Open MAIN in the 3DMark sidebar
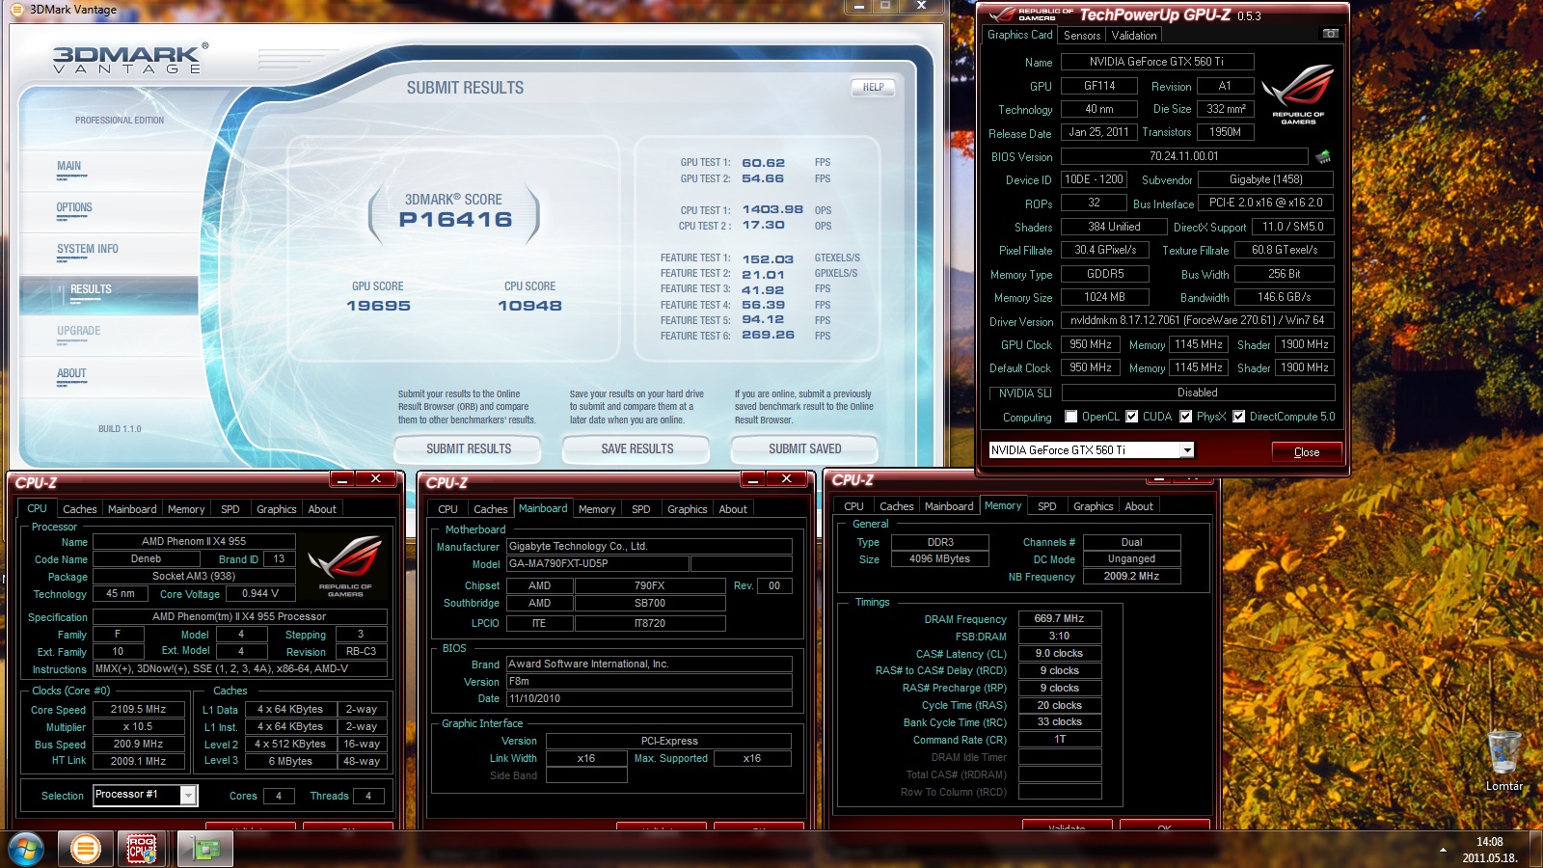 [x=68, y=167]
